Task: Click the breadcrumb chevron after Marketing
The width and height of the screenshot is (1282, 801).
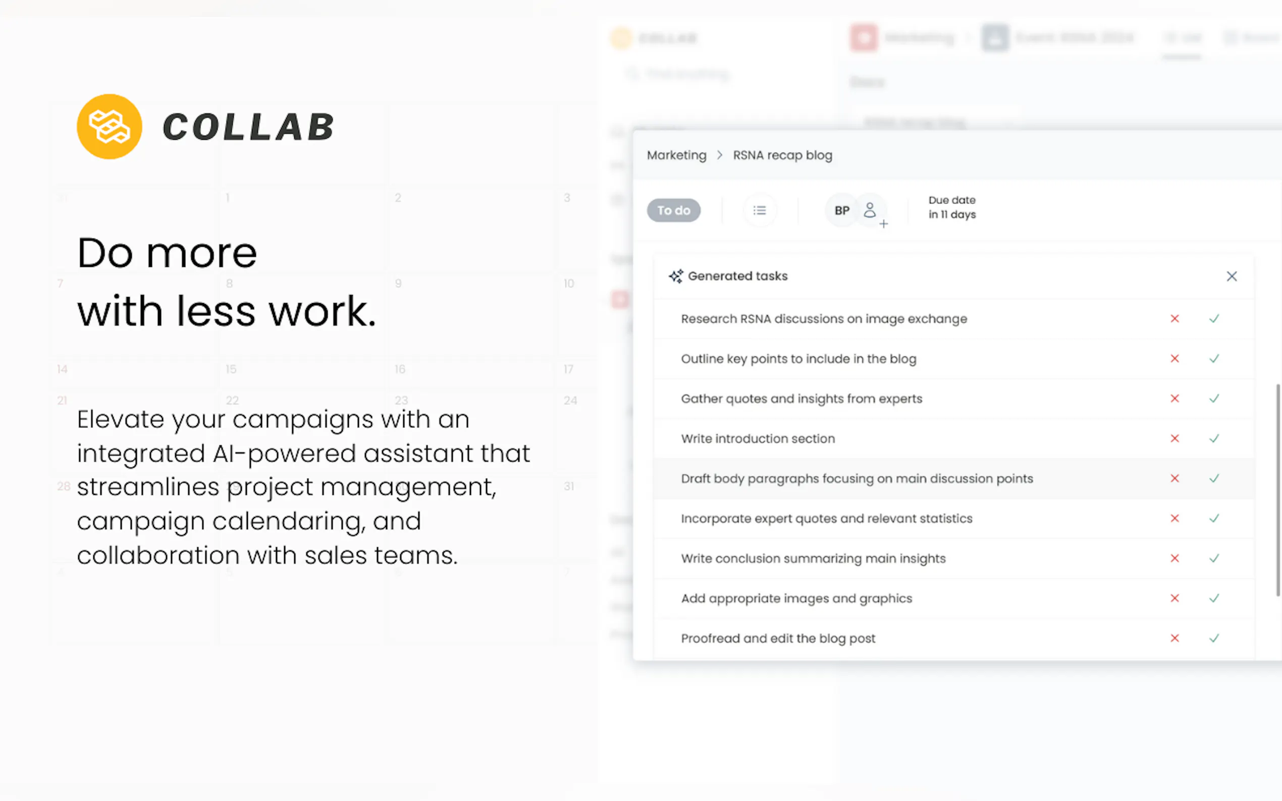Action: [x=720, y=155]
